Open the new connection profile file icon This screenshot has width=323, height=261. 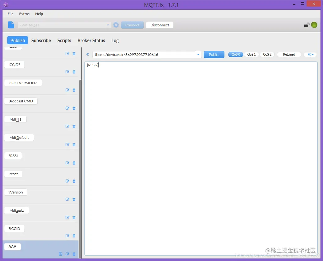[x=11, y=25]
